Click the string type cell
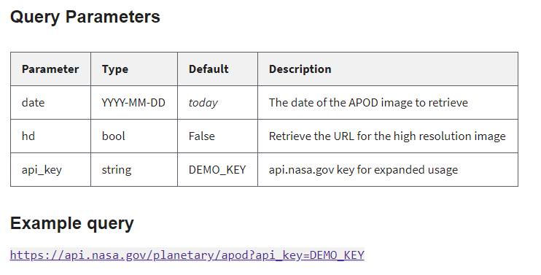The height and width of the screenshot is (275, 541). pyautogui.click(x=134, y=170)
